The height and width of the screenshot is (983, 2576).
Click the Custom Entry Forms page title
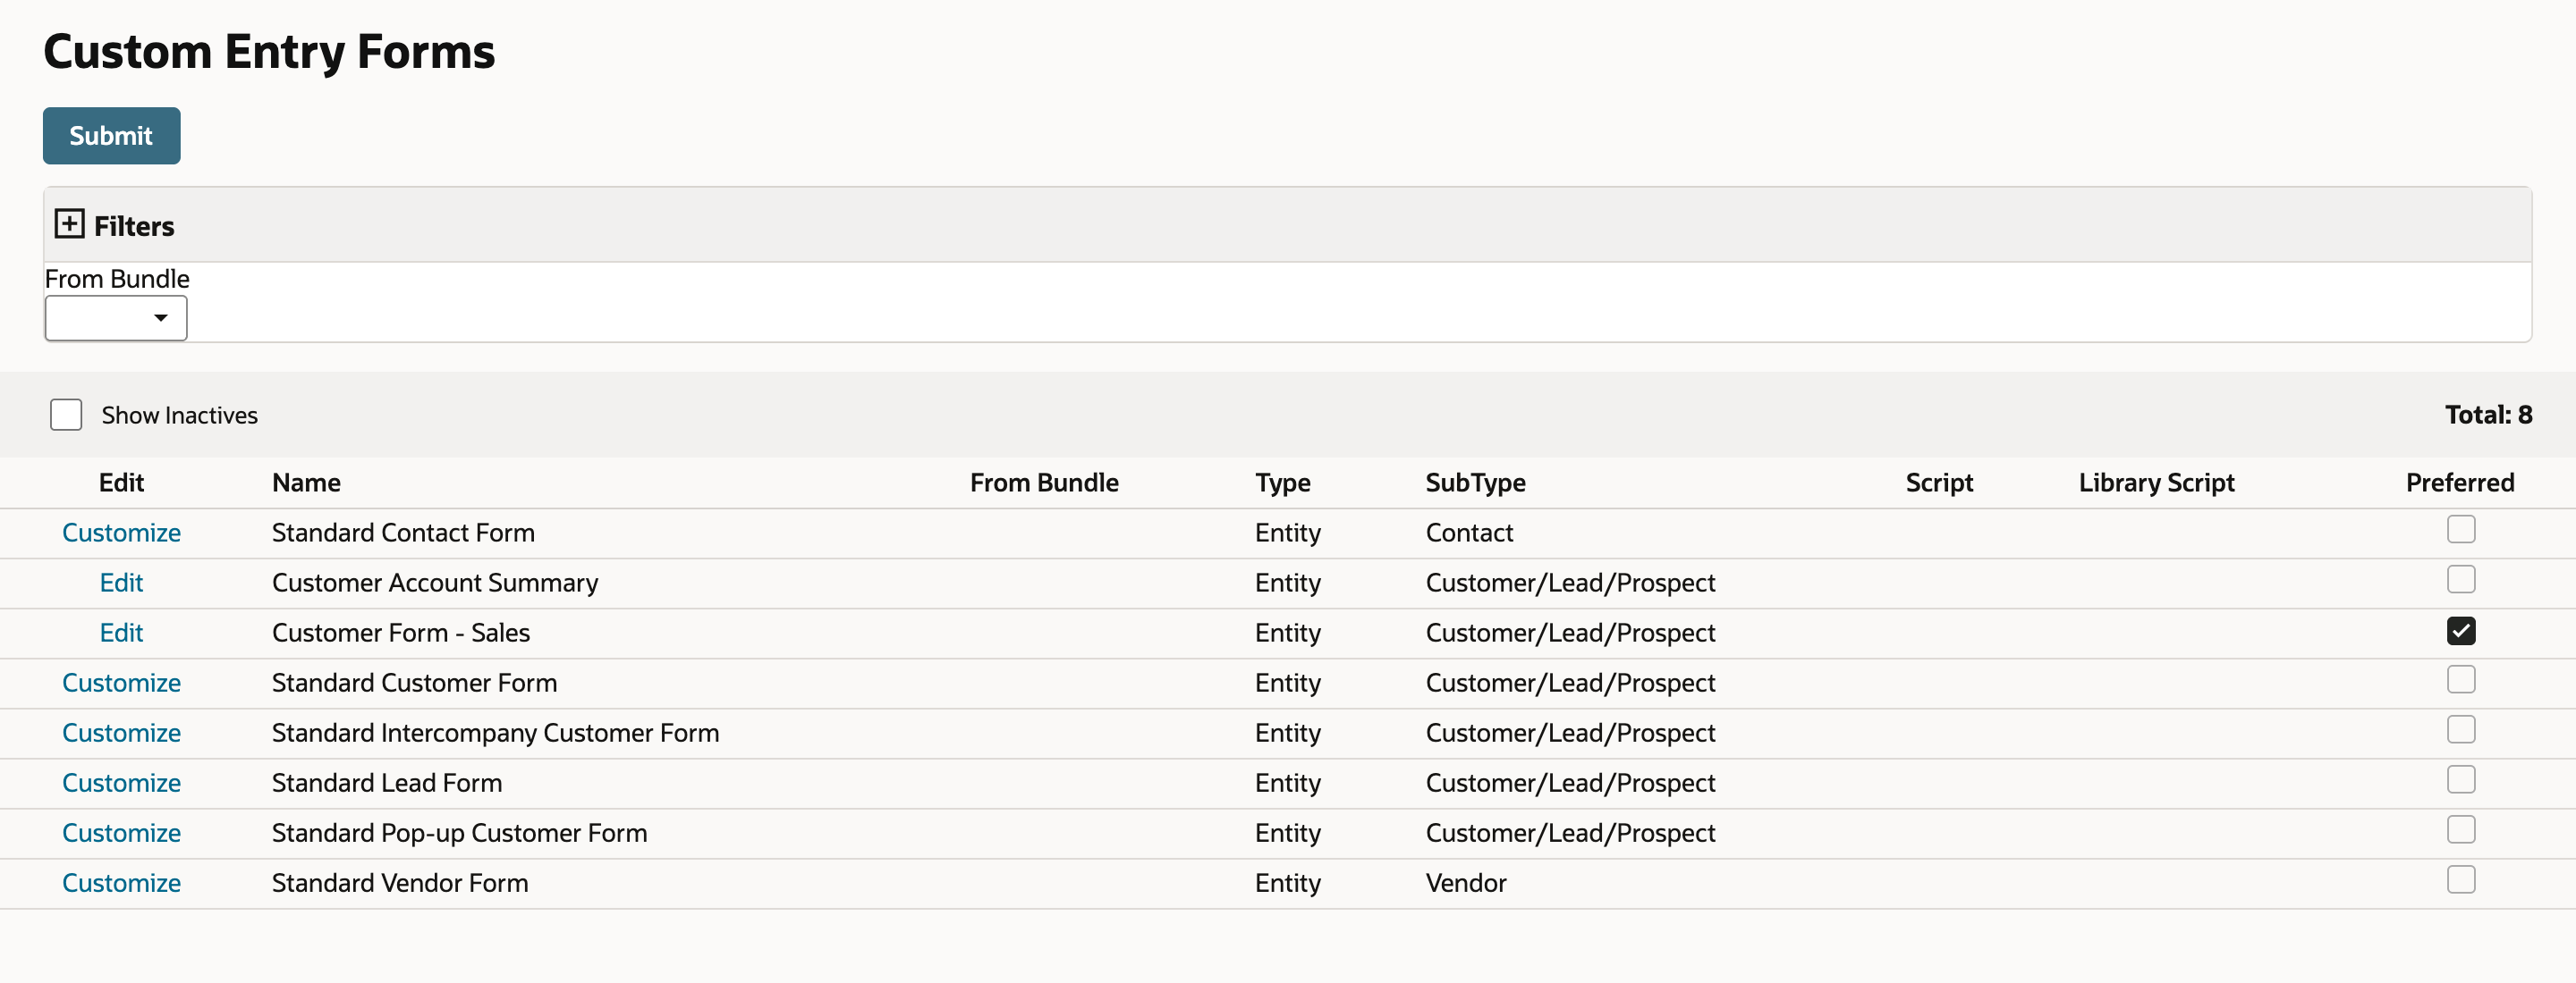(269, 52)
